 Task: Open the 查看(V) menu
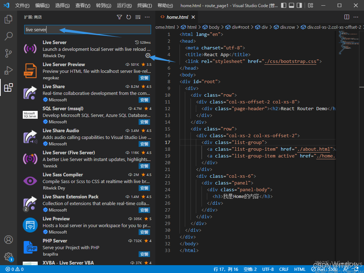coord(83,5)
